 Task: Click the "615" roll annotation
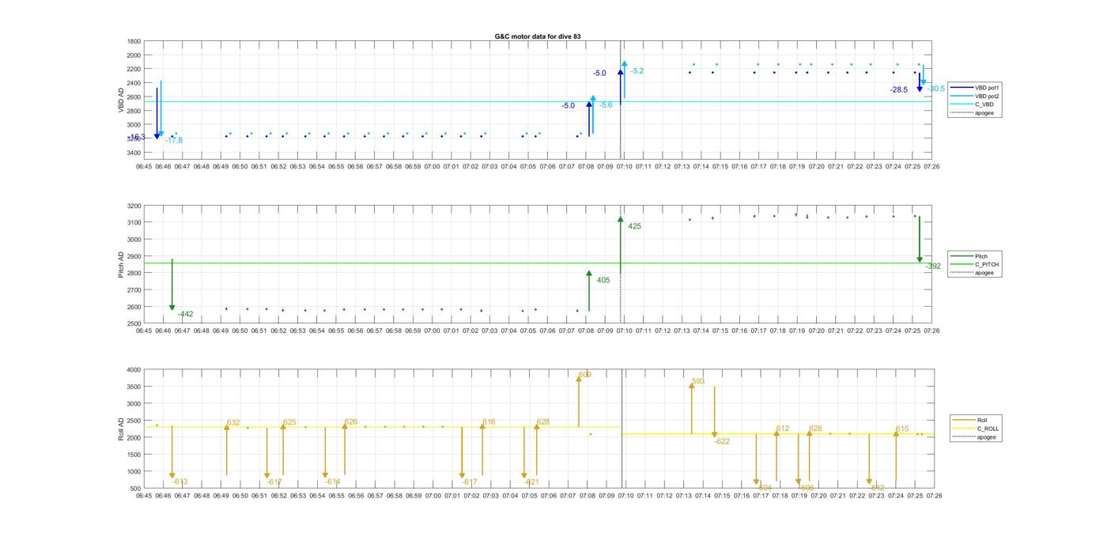coord(902,429)
